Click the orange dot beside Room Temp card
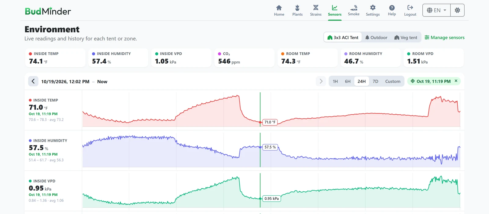Viewport: 489px width, 214px height. pyautogui.click(x=283, y=54)
